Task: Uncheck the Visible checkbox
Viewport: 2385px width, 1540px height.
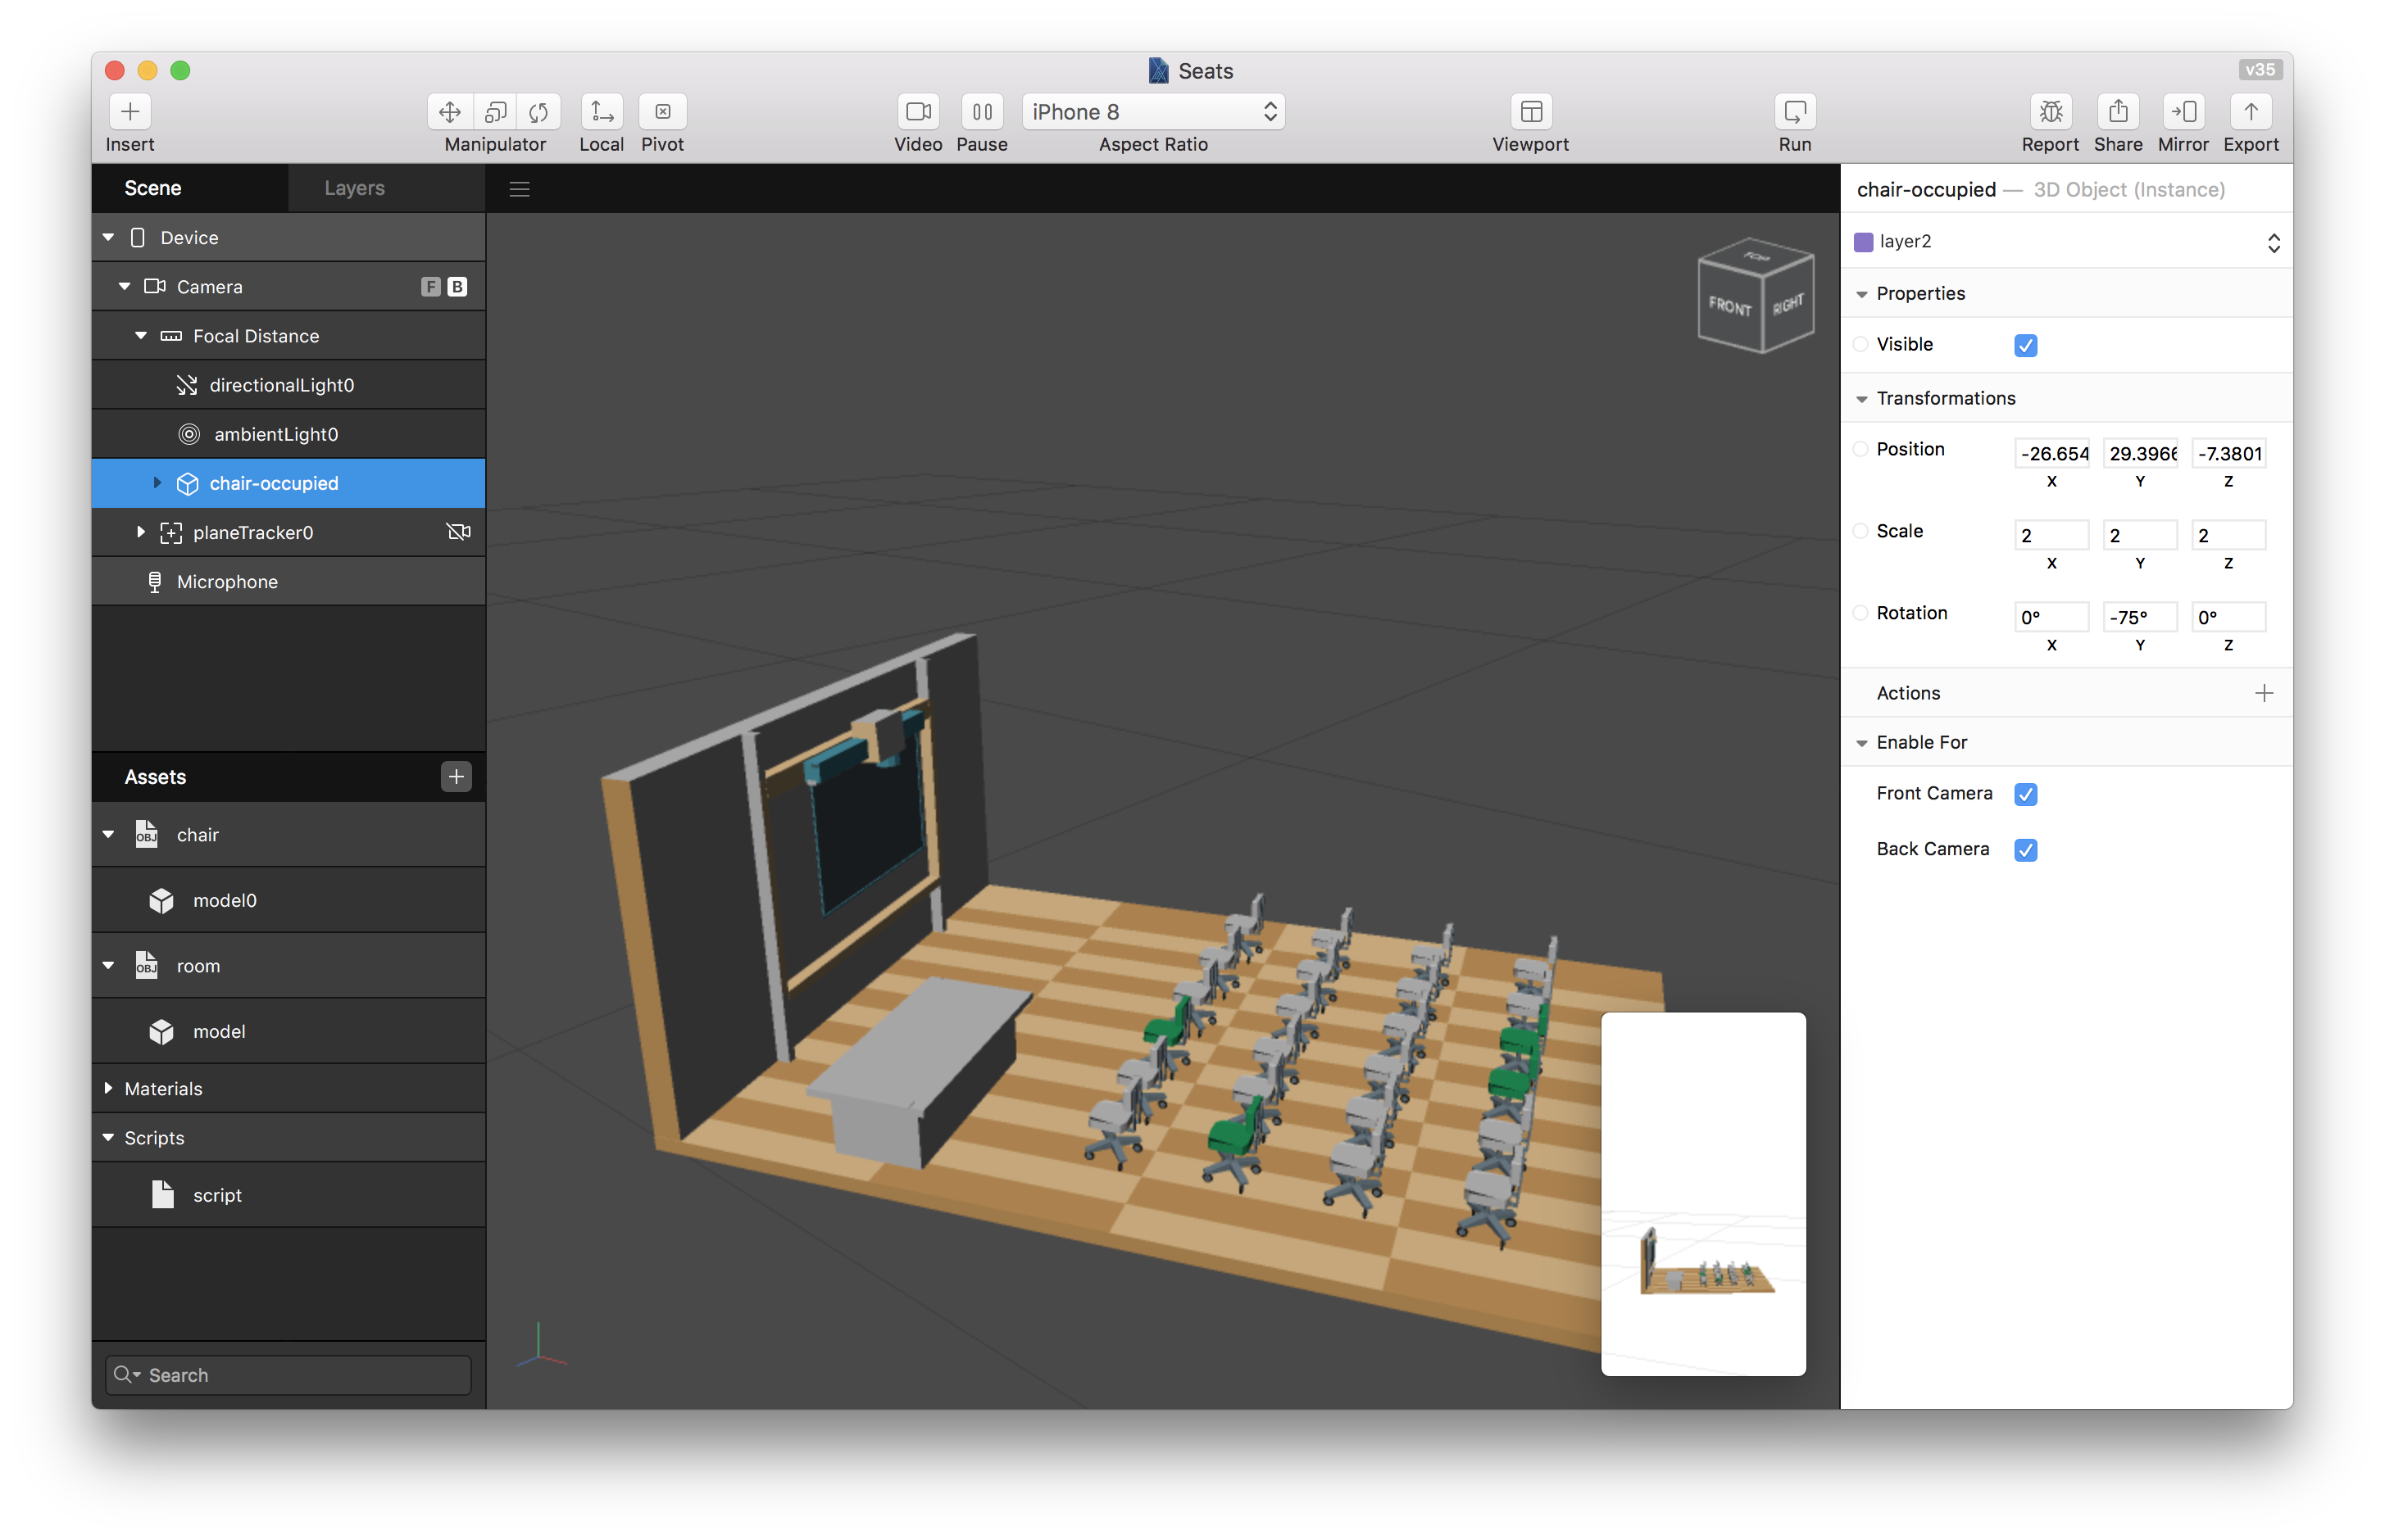Action: (2026, 346)
